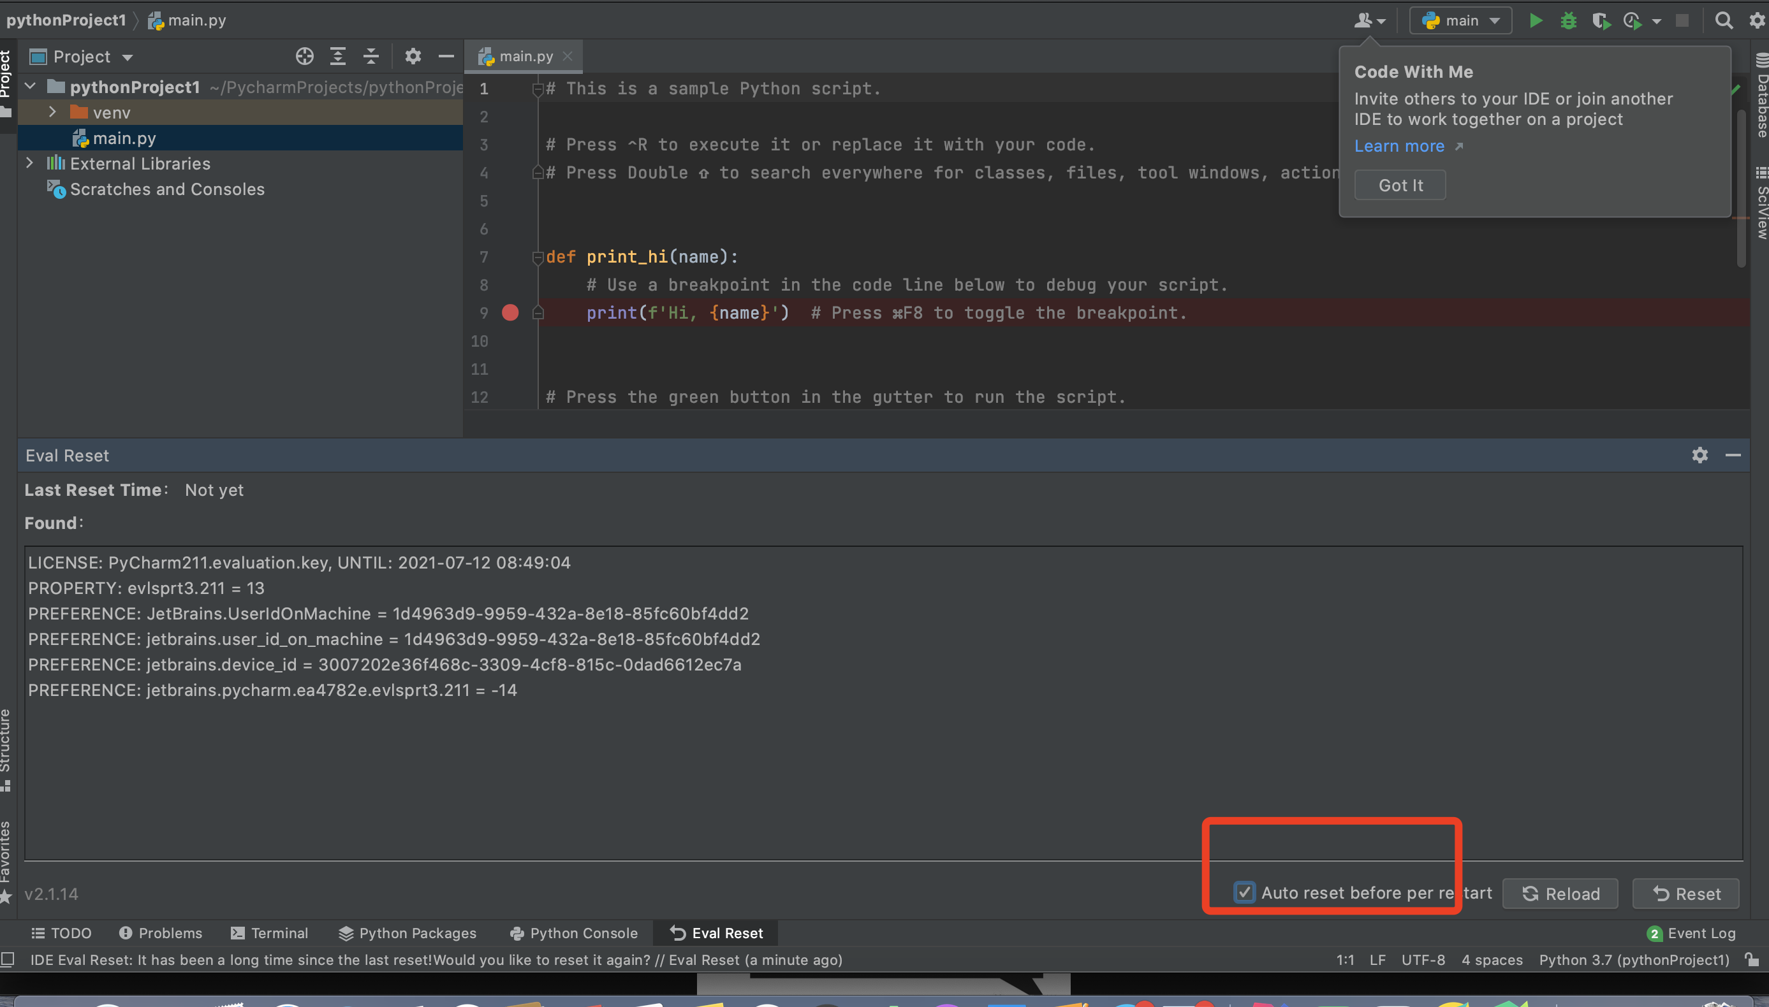The height and width of the screenshot is (1007, 1769).
Task: Click the Learn more link
Action: [x=1399, y=146]
